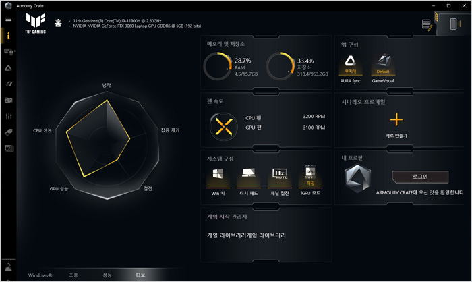Open the Game Library sidebar icon
Viewport: 472px width, 282px height.
pyautogui.click(x=8, y=101)
